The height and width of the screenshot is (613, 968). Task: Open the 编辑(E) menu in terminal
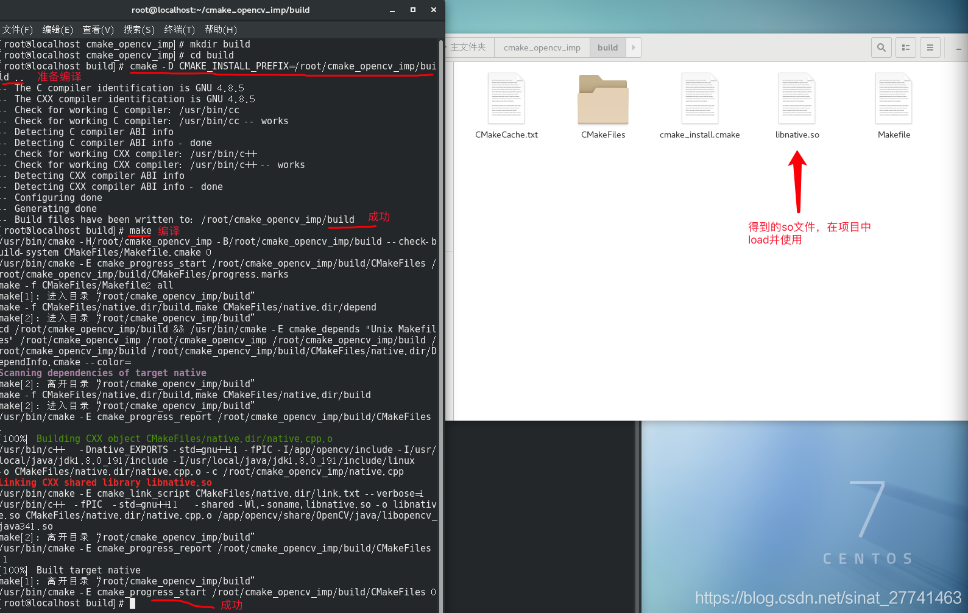58,29
